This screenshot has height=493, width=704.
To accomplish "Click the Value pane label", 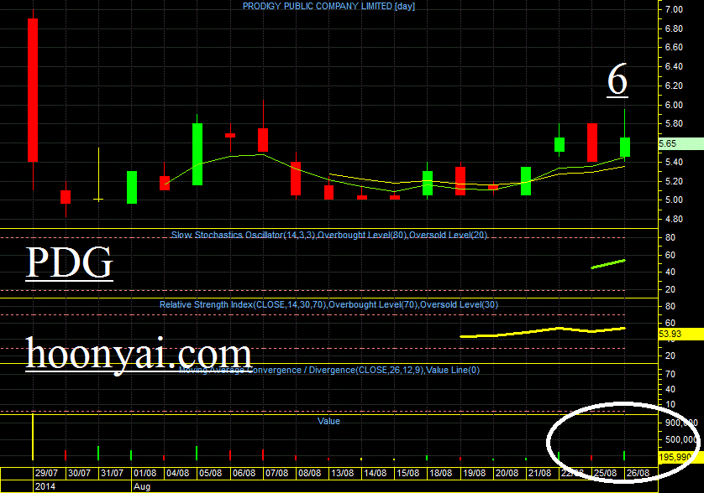I will (328, 421).
